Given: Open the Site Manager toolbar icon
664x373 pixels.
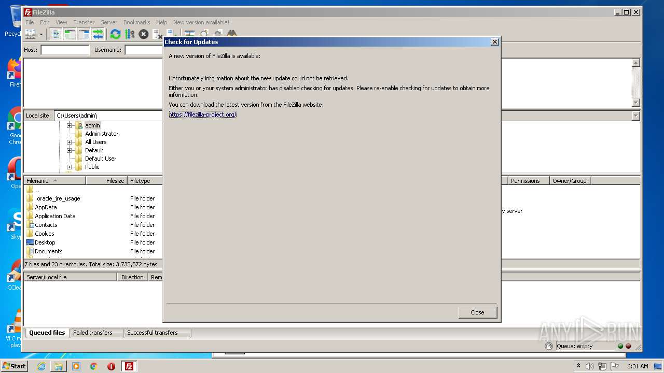Looking at the screenshot, I should pos(31,34).
